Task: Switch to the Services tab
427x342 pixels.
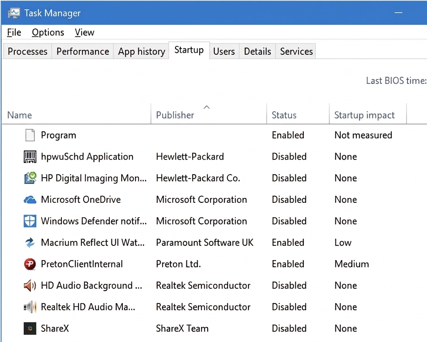Action: 296,51
